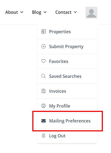The height and width of the screenshot is (153, 111).
Task: Select Submit Property option
Action: [x=67, y=46]
